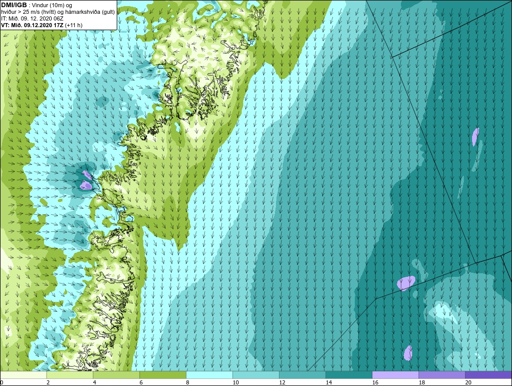Click the legend value label '20'
Viewport: 512px width, 386px height.
coord(468,382)
